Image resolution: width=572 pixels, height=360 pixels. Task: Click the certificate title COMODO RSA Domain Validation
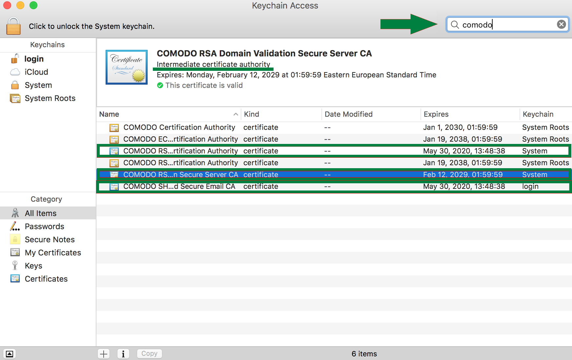pos(264,53)
